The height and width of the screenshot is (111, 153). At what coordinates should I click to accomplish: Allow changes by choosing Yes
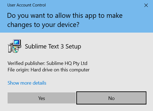[x=42, y=98]
